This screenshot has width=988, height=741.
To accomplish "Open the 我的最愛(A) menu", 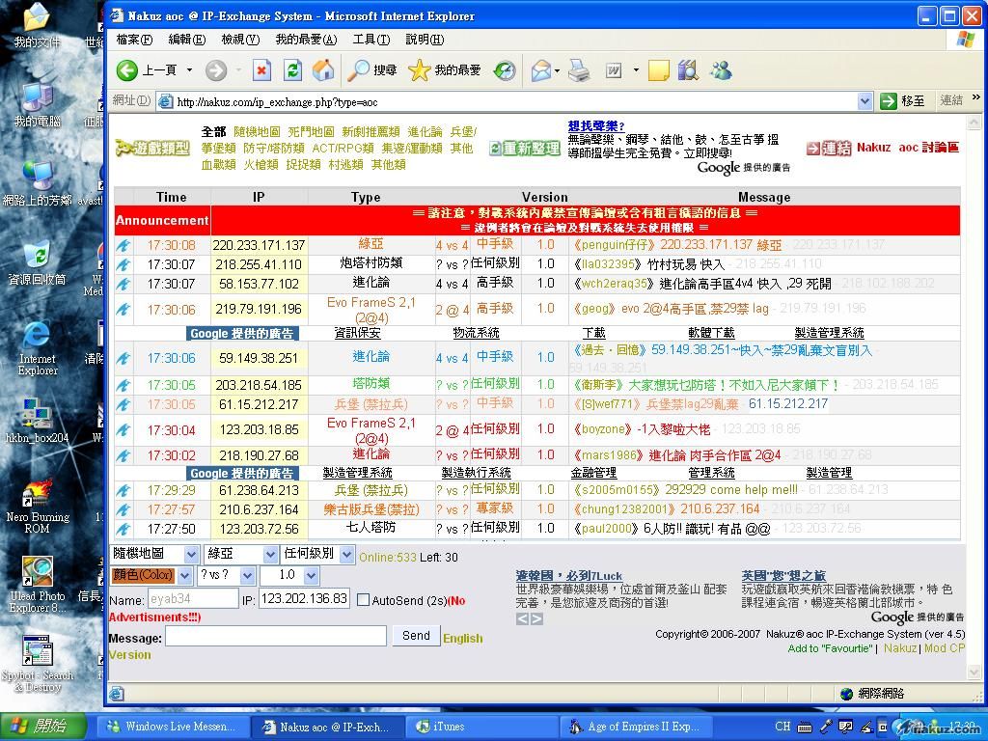I will (x=306, y=40).
